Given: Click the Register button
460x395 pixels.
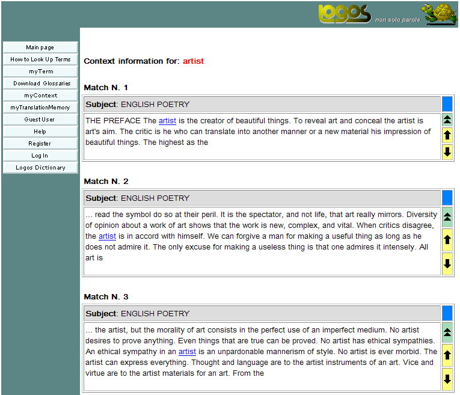Looking at the screenshot, I should click(40, 144).
